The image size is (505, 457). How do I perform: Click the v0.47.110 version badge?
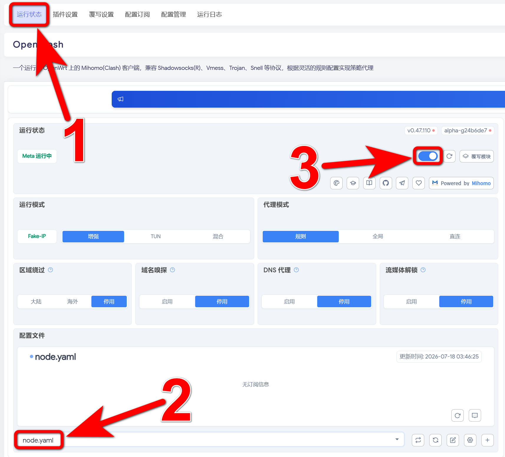[x=421, y=130]
